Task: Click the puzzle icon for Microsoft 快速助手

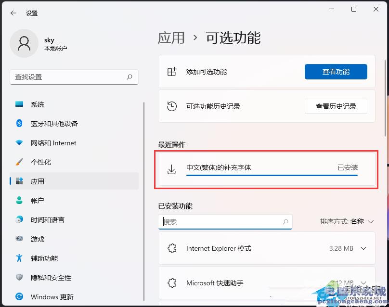Action: (x=172, y=283)
